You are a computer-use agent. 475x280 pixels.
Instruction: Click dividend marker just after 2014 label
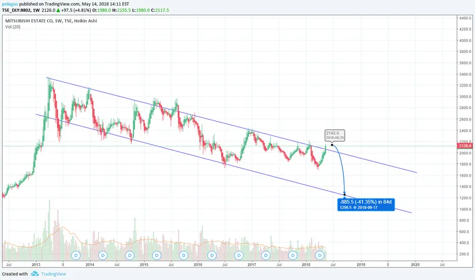tap(102, 256)
